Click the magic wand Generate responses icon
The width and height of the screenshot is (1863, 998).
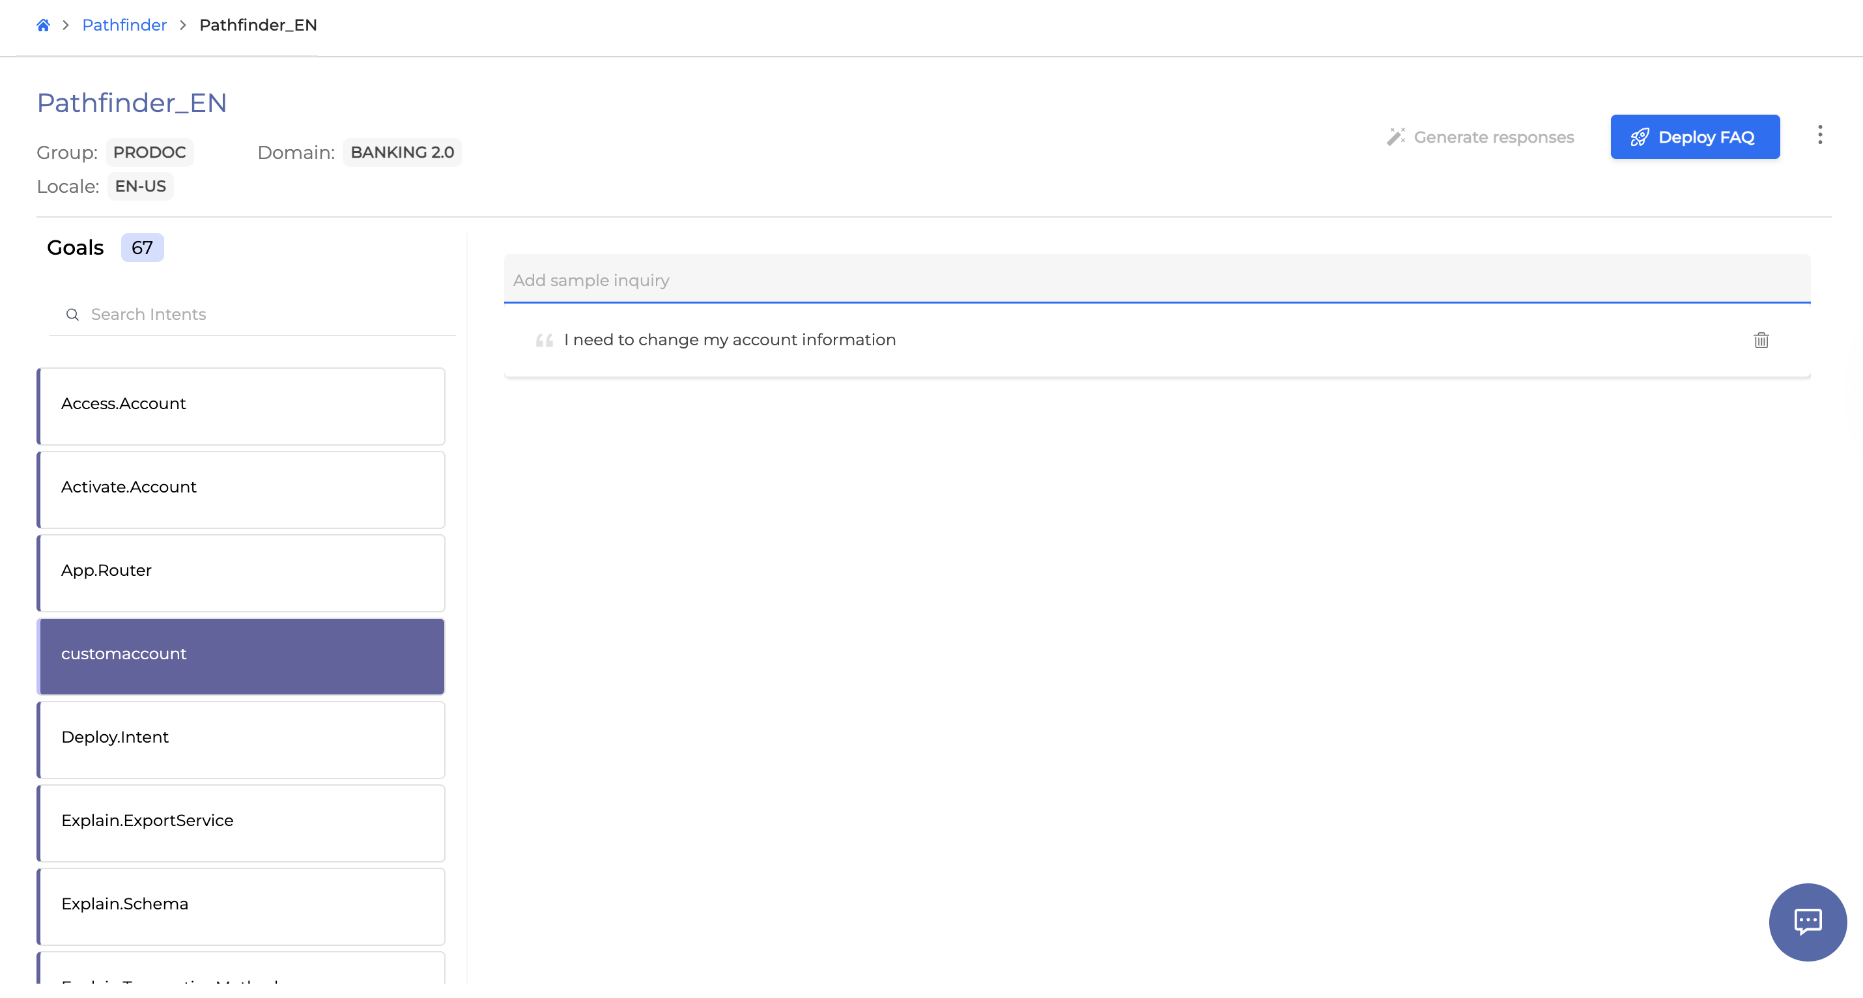tap(1396, 136)
